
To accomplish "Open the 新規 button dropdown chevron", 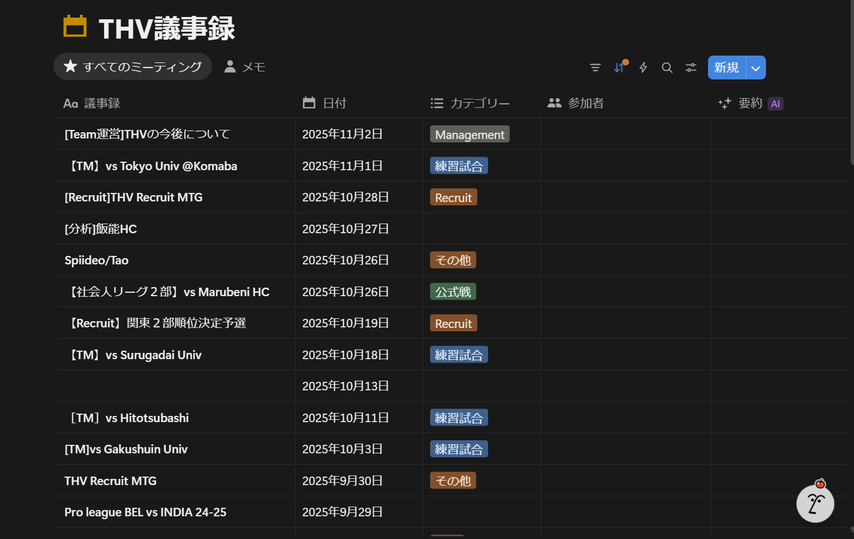I will tap(756, 68).
